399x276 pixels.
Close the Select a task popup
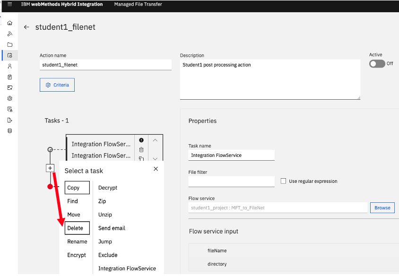tap(156, 169)
